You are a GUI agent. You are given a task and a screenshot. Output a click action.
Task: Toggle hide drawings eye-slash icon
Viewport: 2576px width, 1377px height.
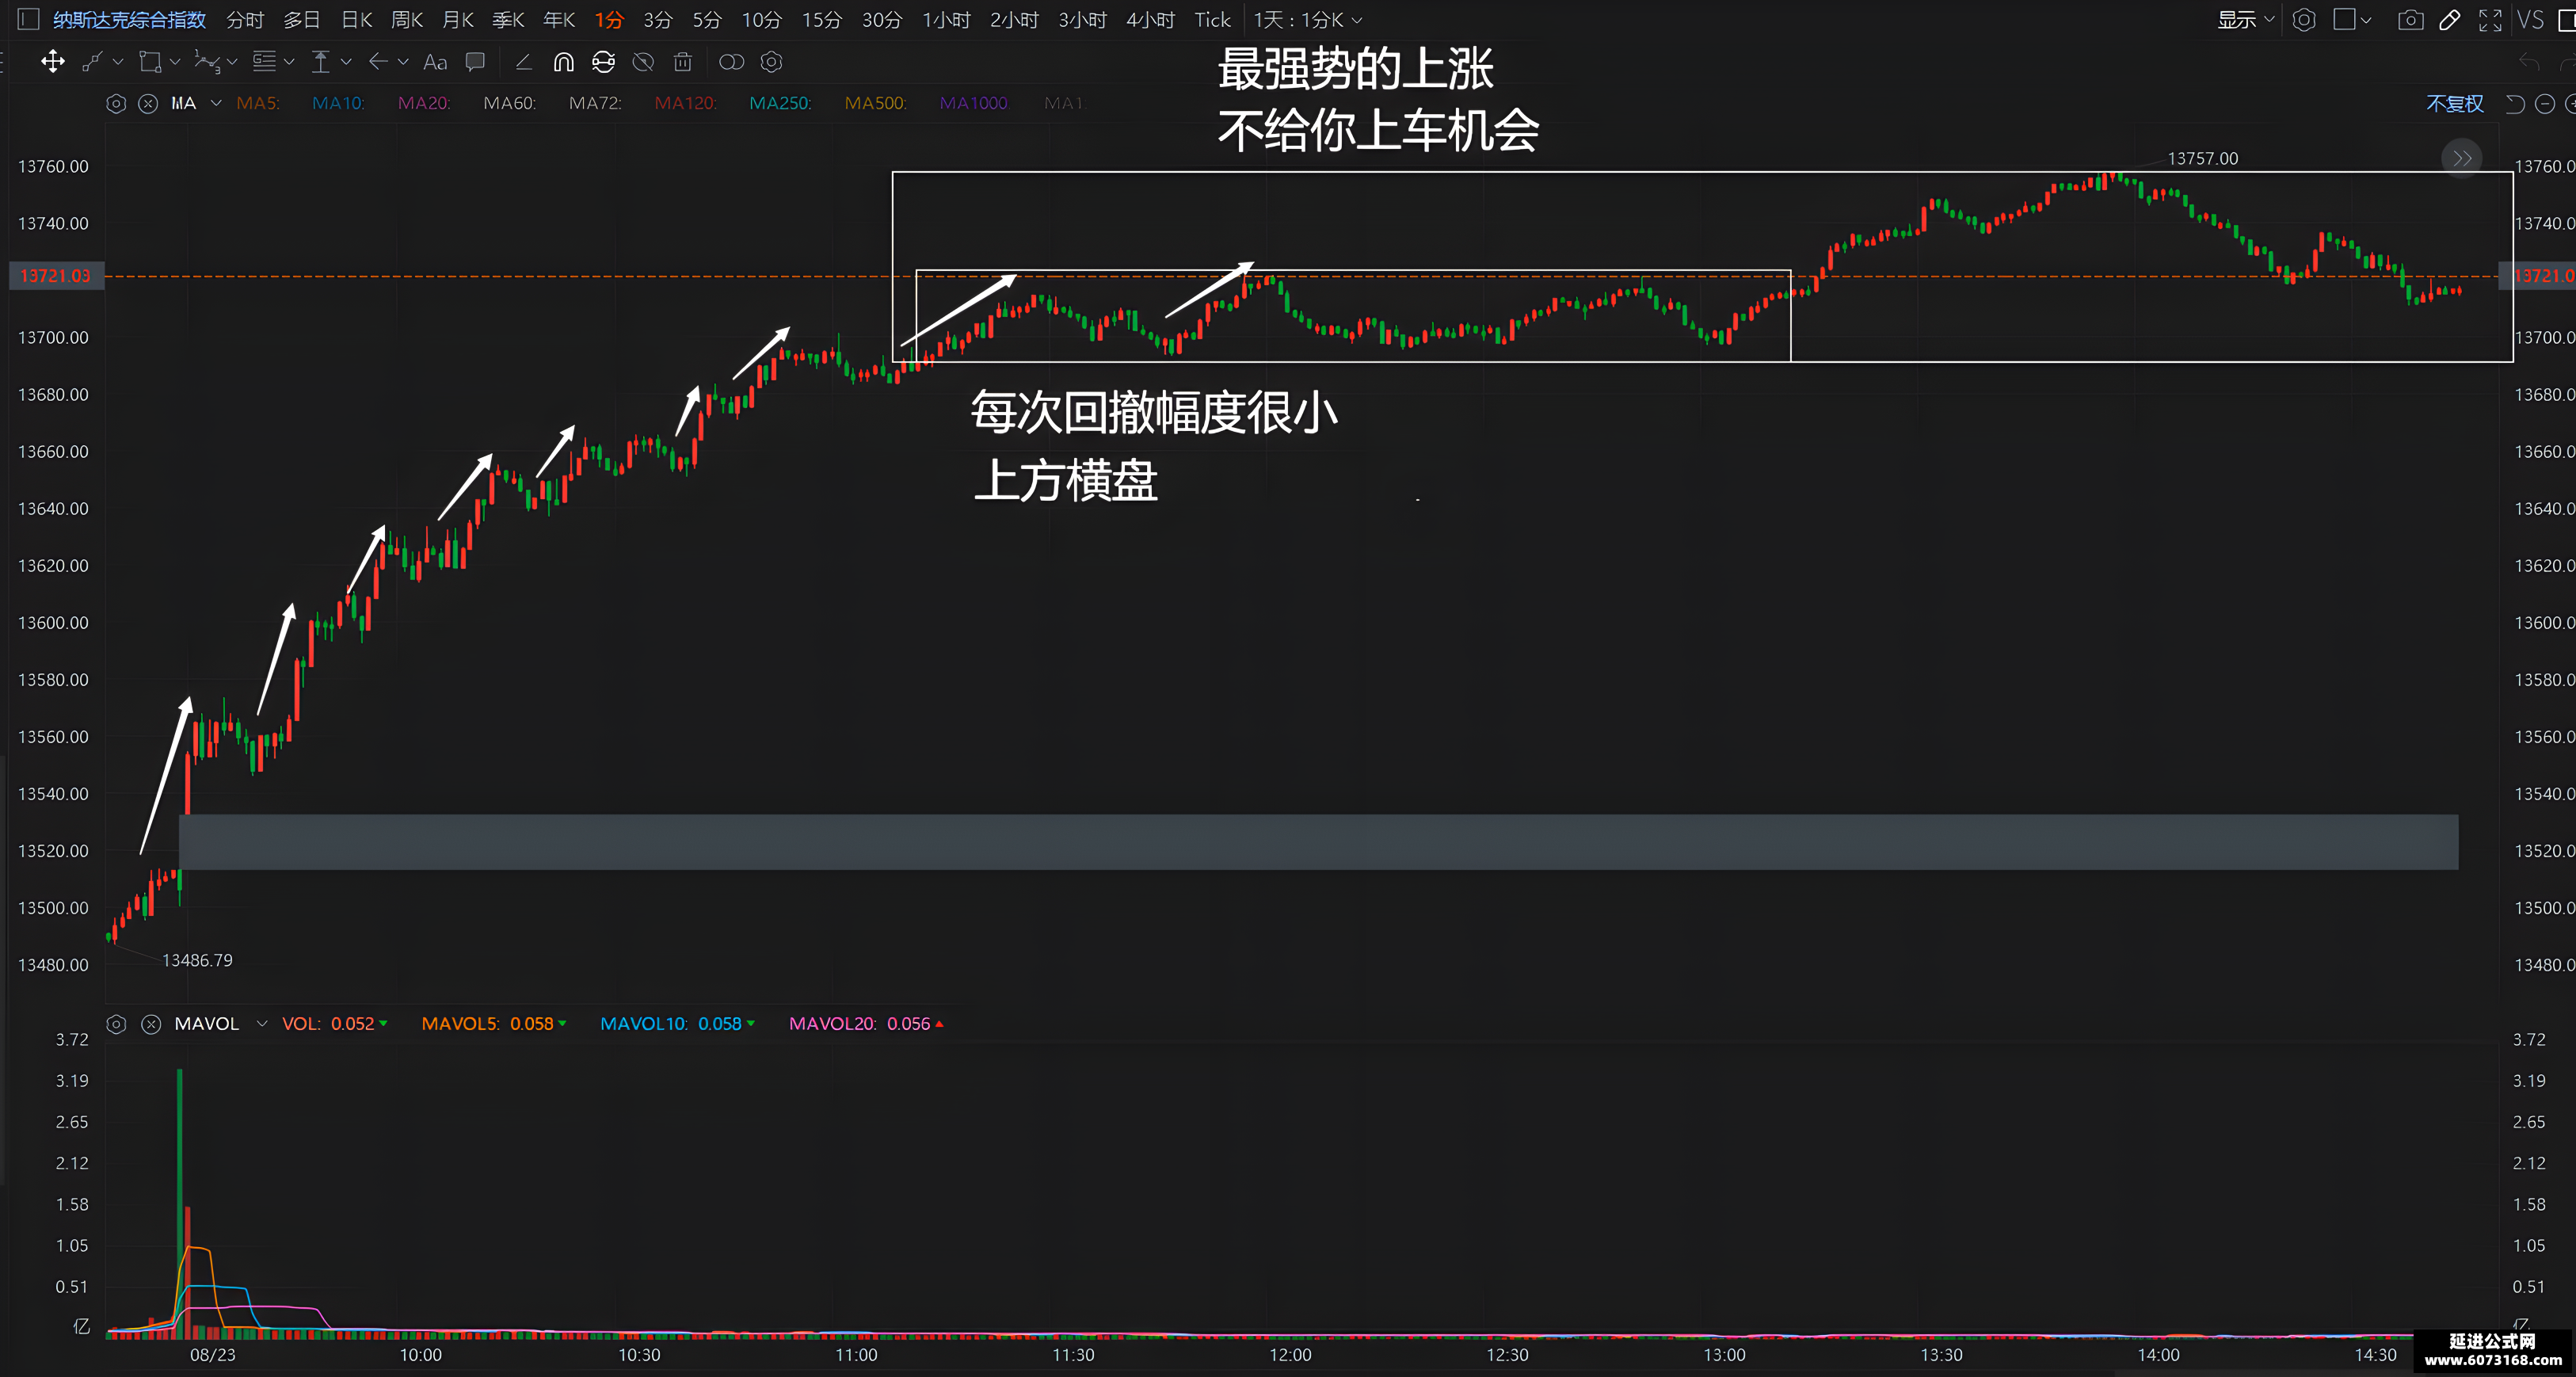click(x=644, y=62)
